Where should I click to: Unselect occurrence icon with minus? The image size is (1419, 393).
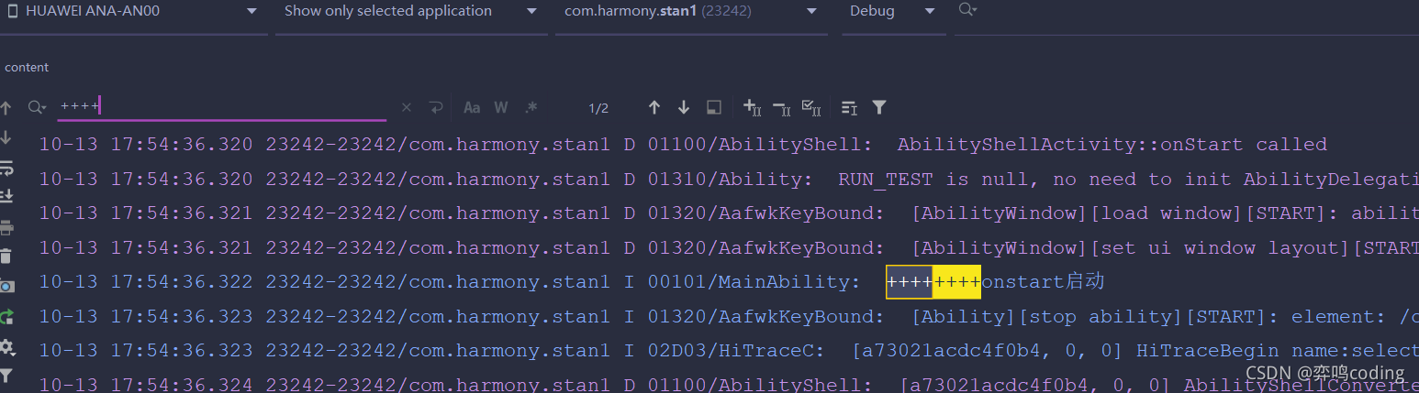tap(782, 108)
